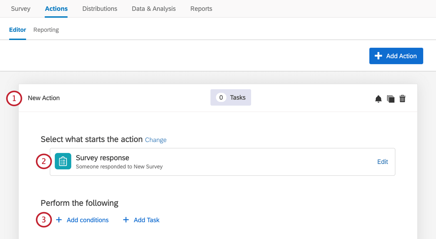Edit the Survey response event
Image resolution: width=436 pixels, height=239 pixels.
click(382, 162)
